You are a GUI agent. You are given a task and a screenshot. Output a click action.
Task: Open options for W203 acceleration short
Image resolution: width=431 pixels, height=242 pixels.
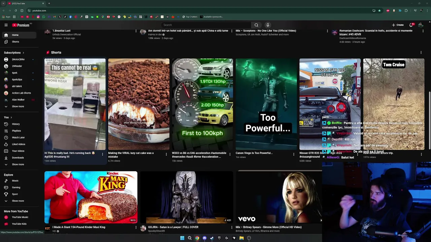point(230,154)
